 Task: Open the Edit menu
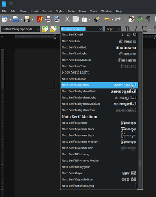click(13, 11)
